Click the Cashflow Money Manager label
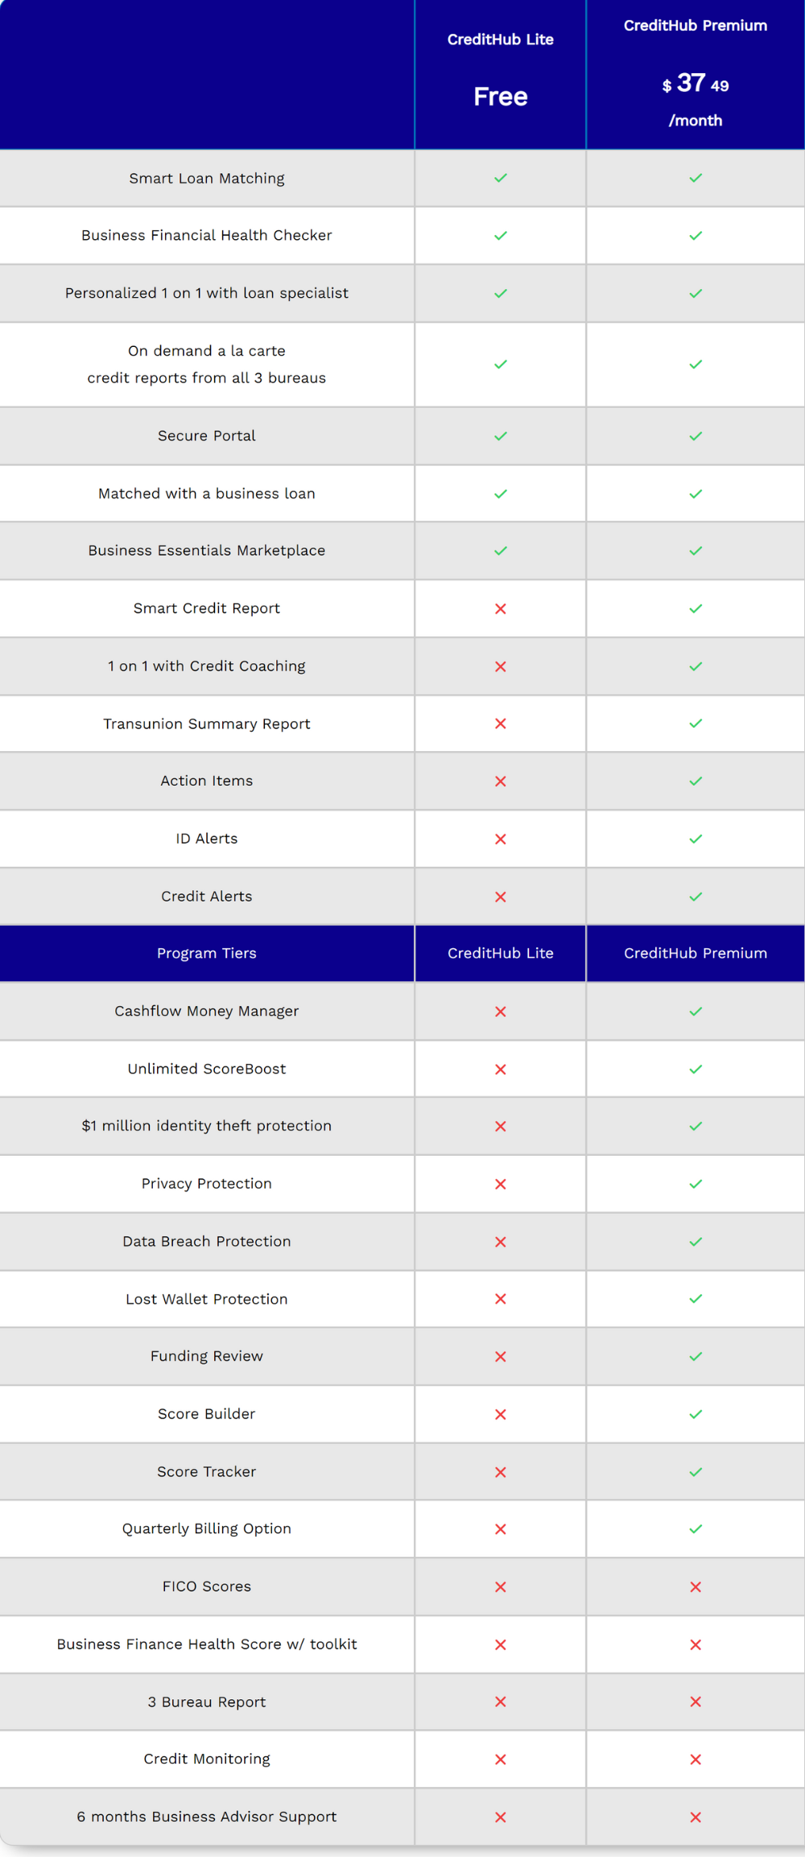Screen dimensions: 805x1857 [207, 1011]
